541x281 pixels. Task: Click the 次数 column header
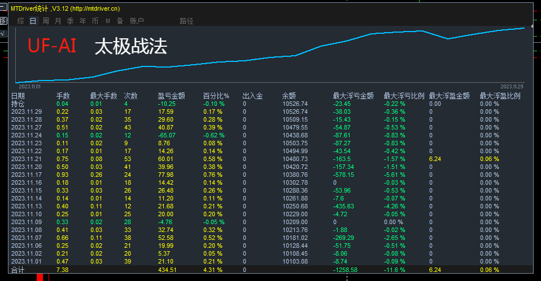pyautogui.click(x=131, y=96)
